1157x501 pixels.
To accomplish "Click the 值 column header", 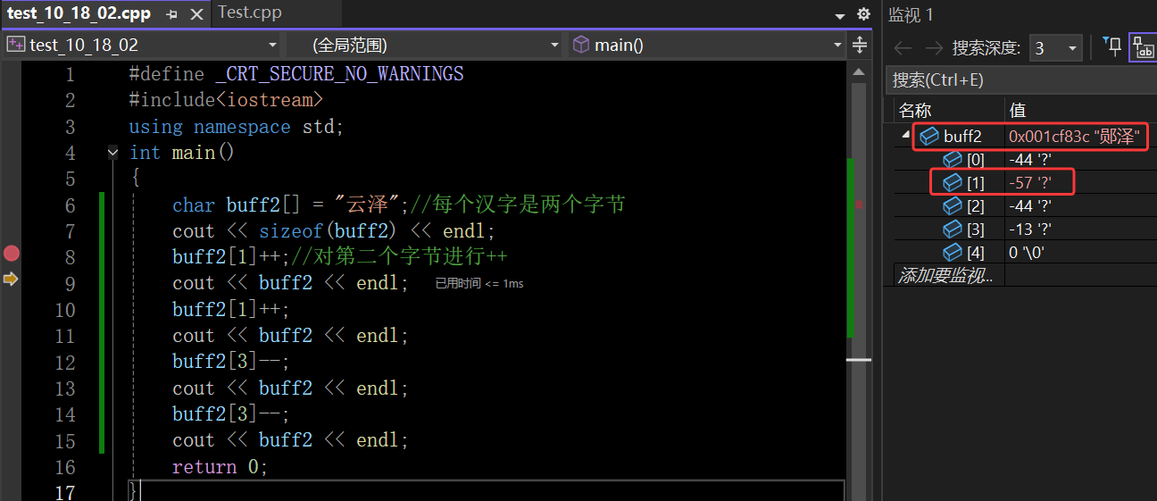I will click(x=1018, y=110).
